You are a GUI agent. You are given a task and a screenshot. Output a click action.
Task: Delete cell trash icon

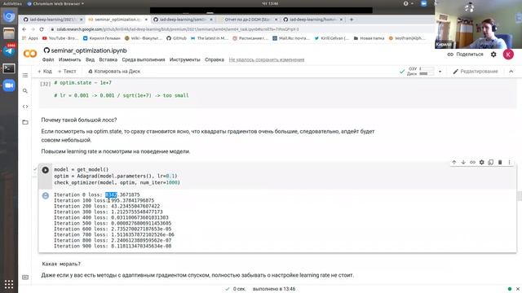pyautogui.click(x=500, y=162)
